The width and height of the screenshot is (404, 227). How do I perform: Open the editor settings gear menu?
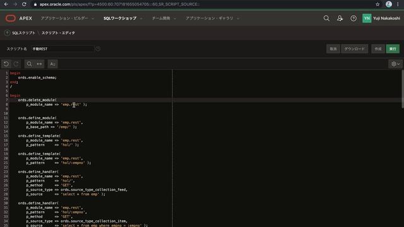pos(395,64)
